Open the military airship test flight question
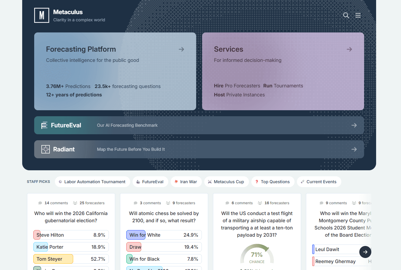This screenshot has height=270, width=401. tap(257, 224)
